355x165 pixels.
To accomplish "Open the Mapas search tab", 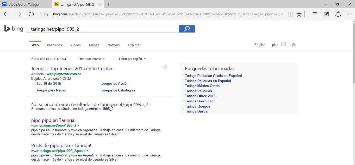I will [94, 45].
